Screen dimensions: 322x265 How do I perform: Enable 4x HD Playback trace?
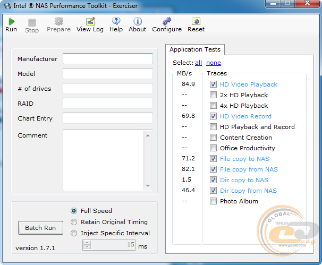pyautogui.click(x=213, y=106)
